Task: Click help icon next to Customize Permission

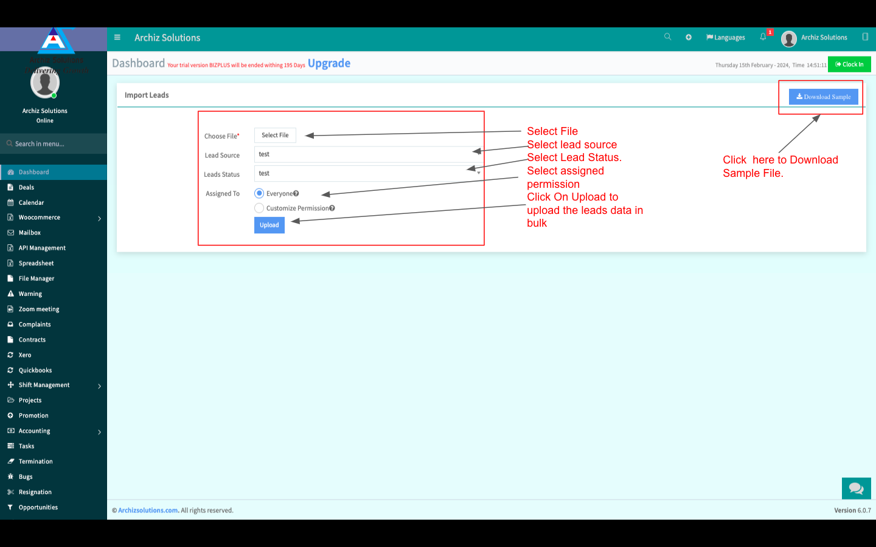Action: tap(332, 208)
